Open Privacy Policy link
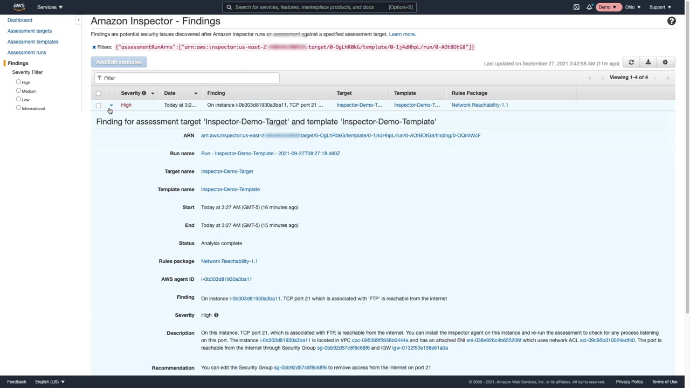 (630, 382)
